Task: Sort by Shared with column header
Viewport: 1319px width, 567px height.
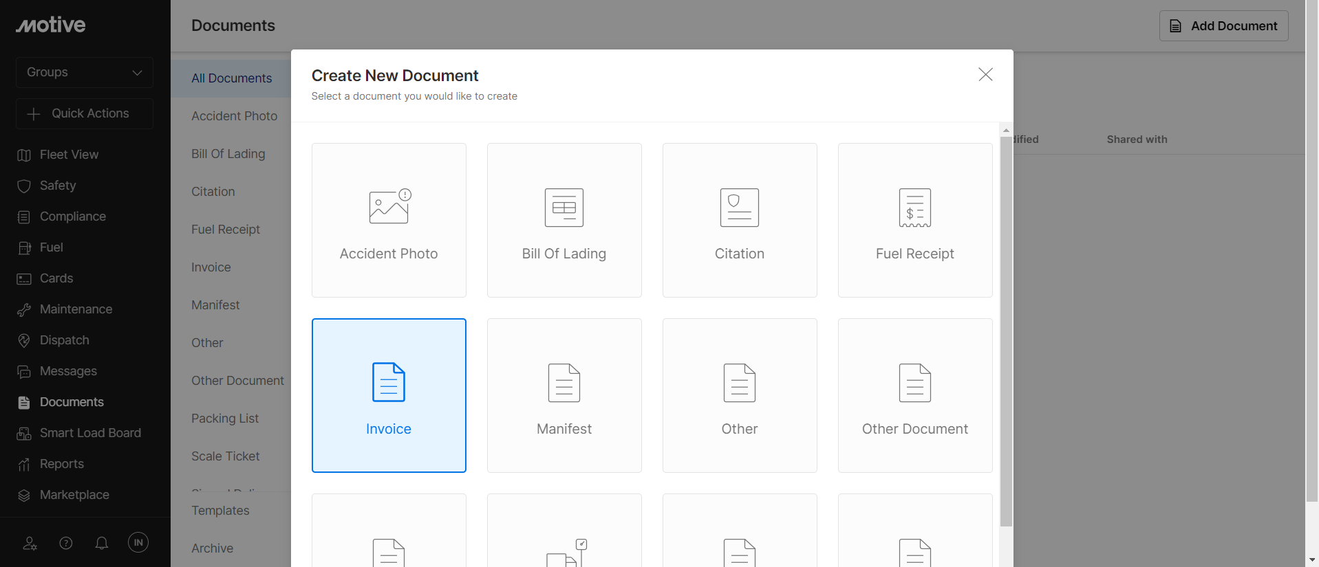Action: click(x=1137, y=140)
